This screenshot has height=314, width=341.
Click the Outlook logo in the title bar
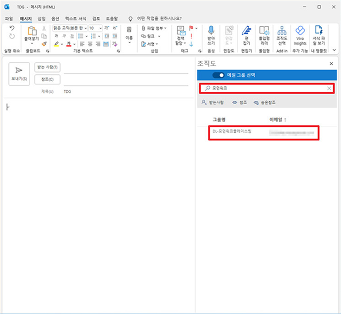coord(7,7)
